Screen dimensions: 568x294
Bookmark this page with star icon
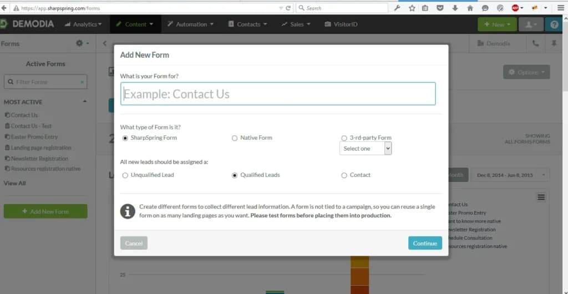coord(412,8)
